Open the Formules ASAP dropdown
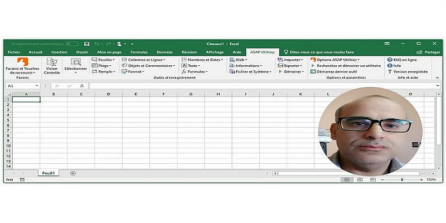 click(195, 72)
